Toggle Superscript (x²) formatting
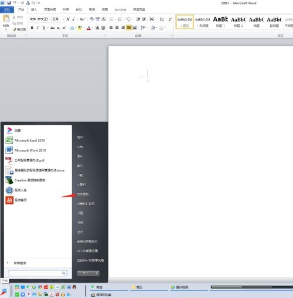 (x=64, y=28)
